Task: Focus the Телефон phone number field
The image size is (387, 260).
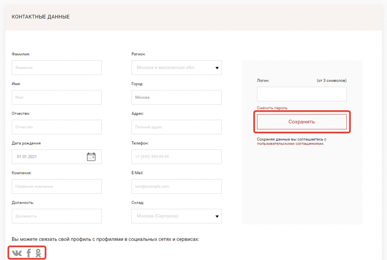Action: [176, 157]
